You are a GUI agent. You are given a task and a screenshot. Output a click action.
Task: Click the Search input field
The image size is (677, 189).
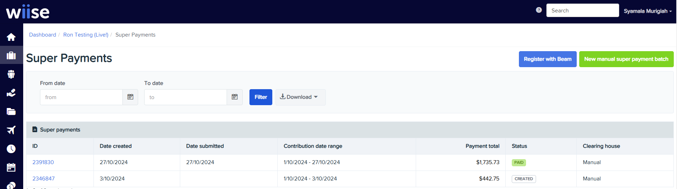point(582,10)
